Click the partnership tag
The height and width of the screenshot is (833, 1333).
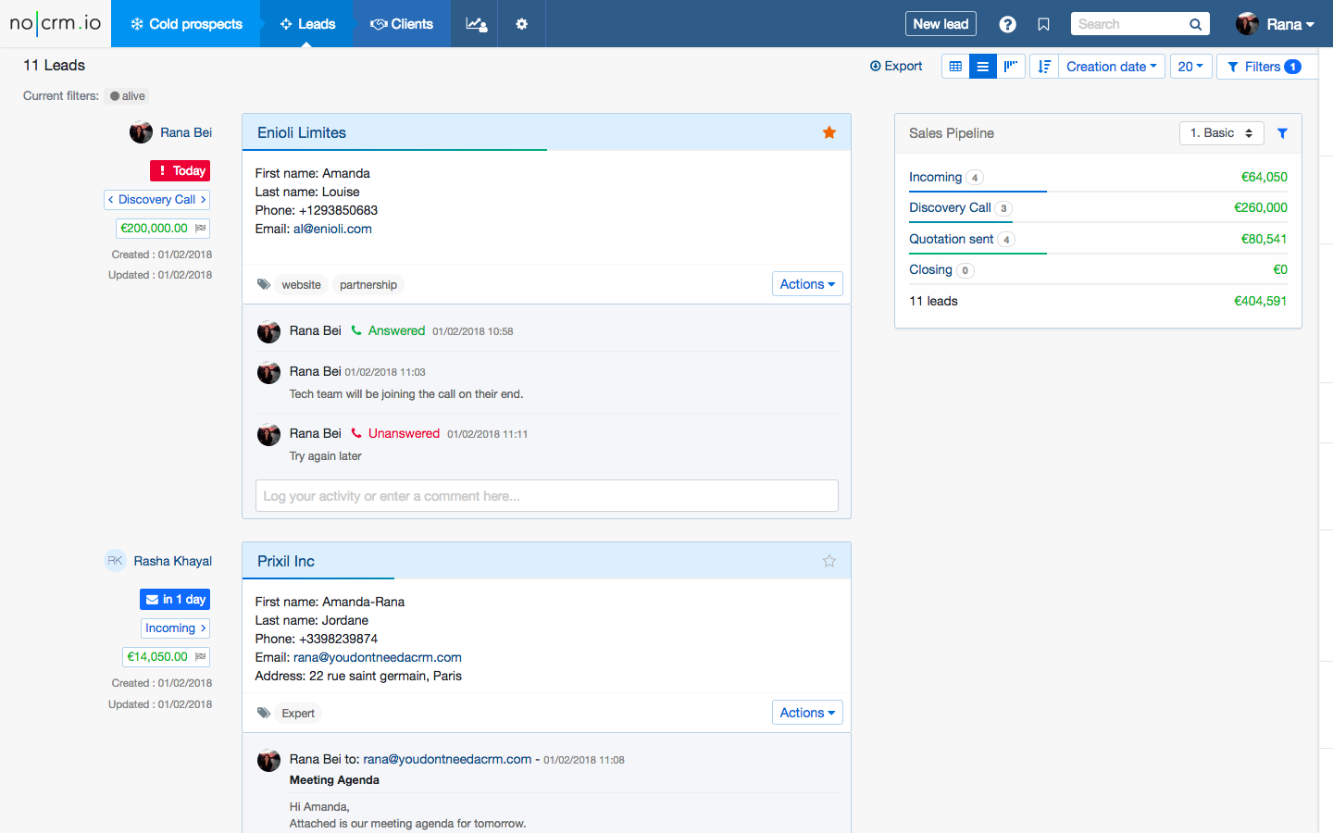368,285
